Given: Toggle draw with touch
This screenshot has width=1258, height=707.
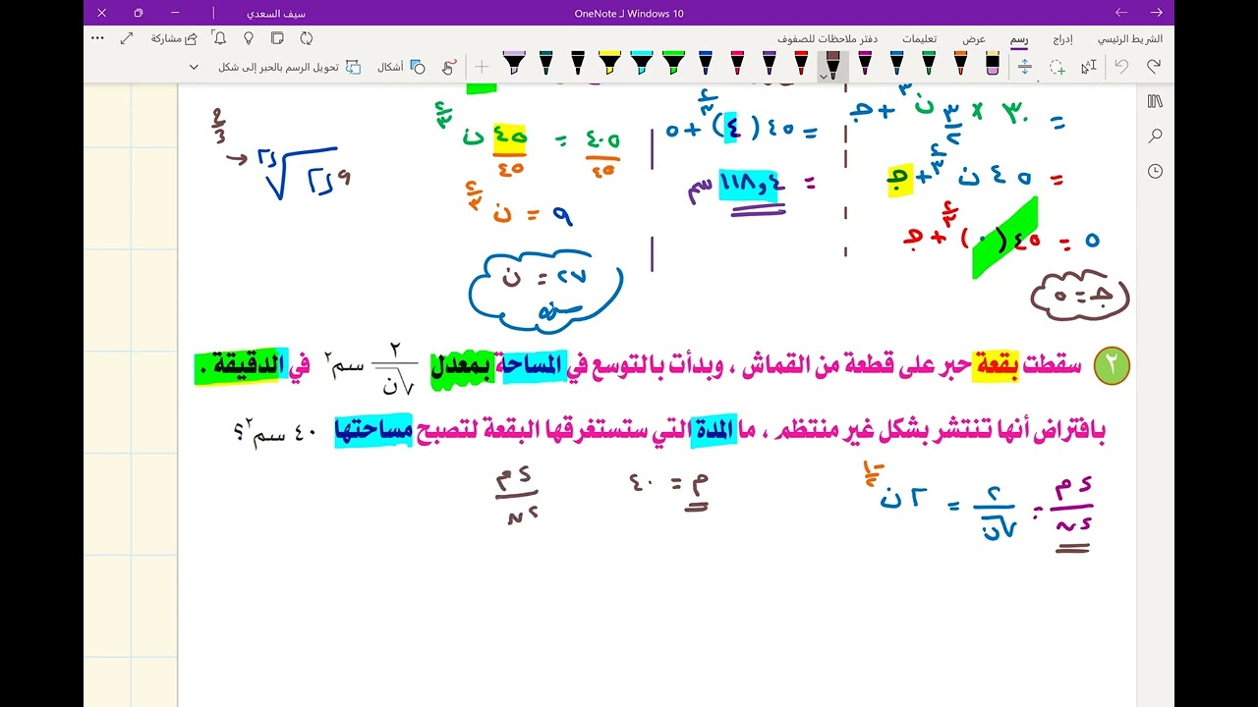Looking at the screenshot, I should click(x=449, y=67).
